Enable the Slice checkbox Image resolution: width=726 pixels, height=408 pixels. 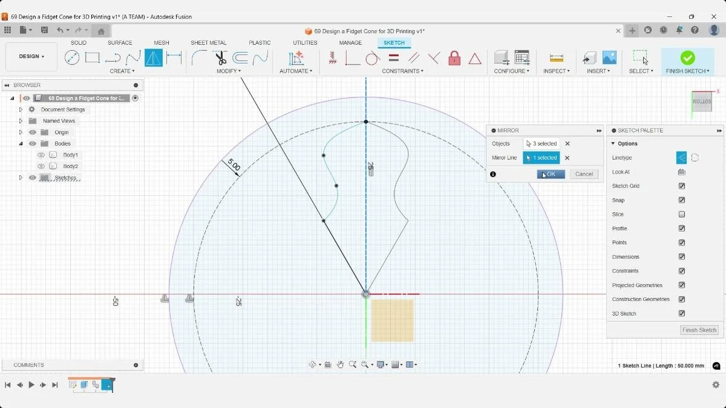tap(682, 215)
